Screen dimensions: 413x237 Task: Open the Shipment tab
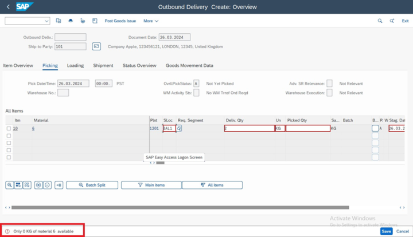point(103,65)
